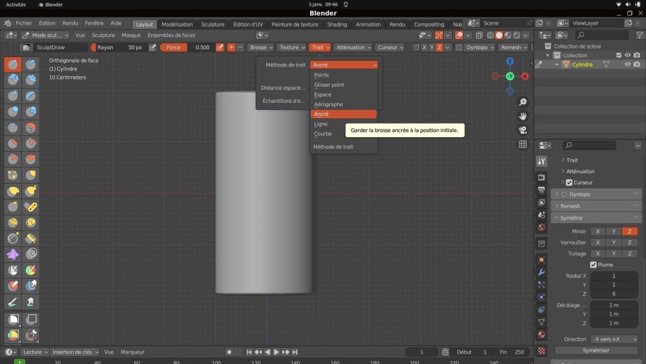
Task: Click the green -Y axis gizmo ball
Action: coord(510,76)
